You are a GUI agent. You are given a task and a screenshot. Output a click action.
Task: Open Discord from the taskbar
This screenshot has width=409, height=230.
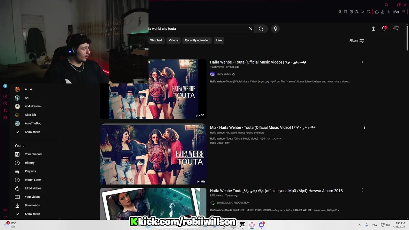tap(261, 225)
